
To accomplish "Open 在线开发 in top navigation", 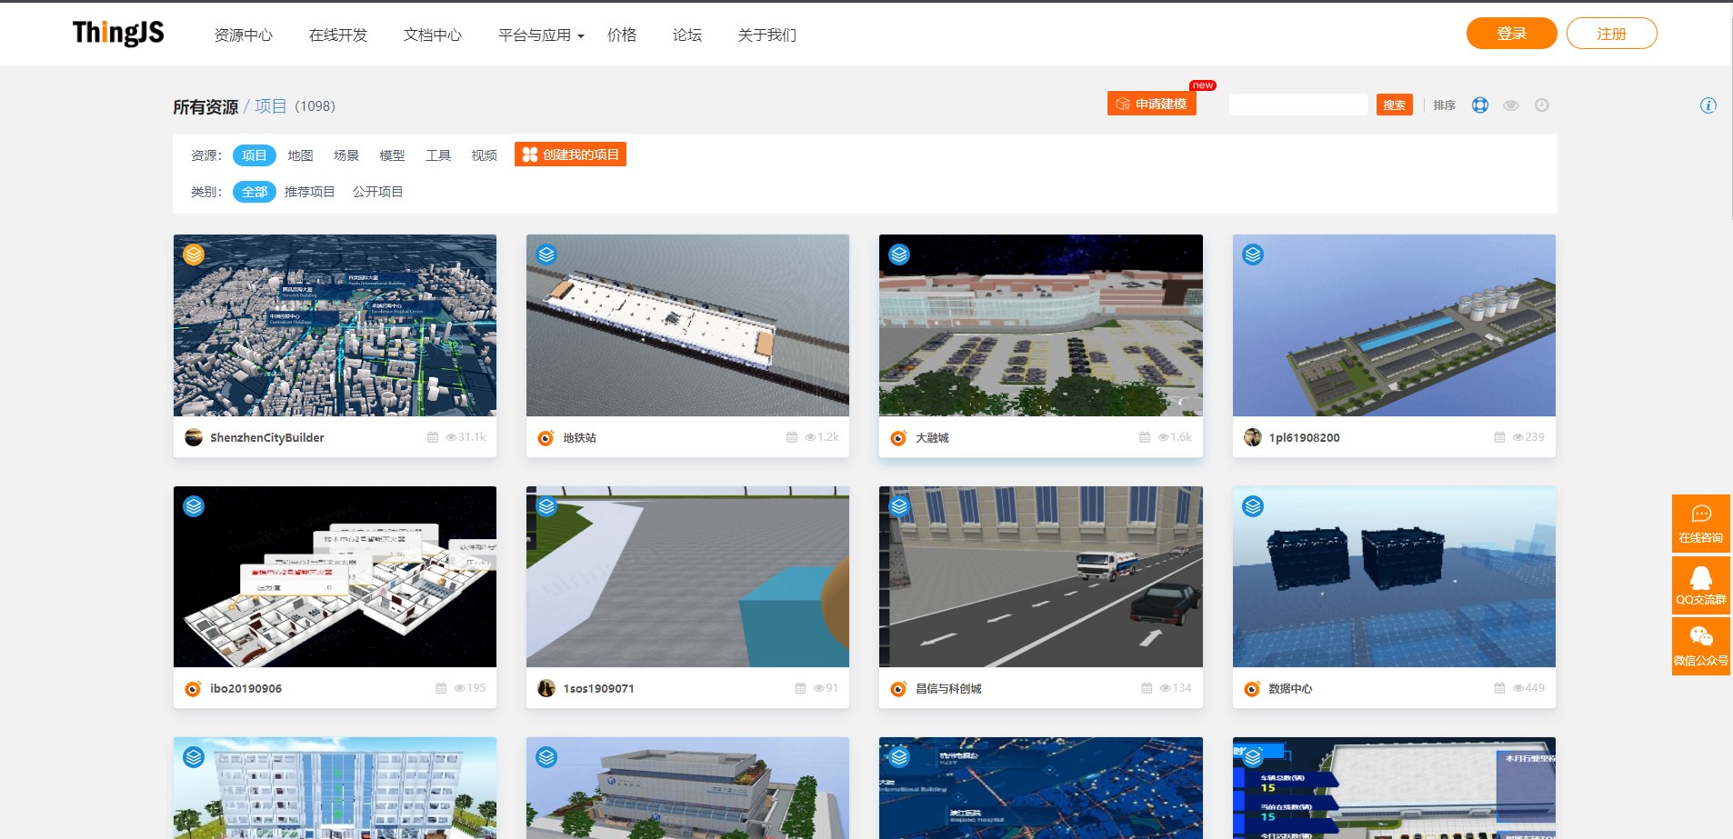I will click(x=338, y=35).
